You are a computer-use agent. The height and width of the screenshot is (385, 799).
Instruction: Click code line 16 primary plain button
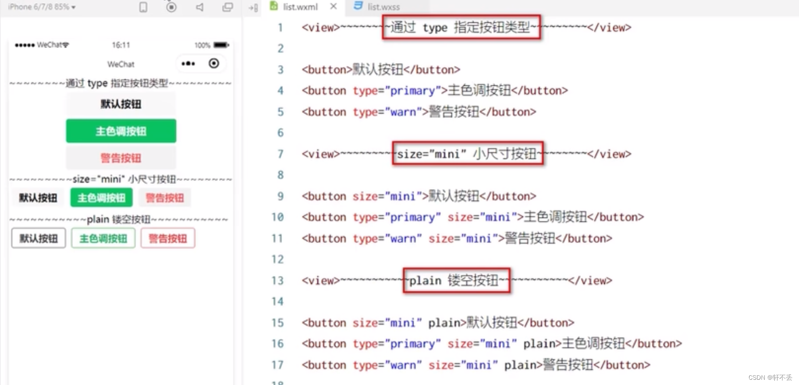point(492,343)
